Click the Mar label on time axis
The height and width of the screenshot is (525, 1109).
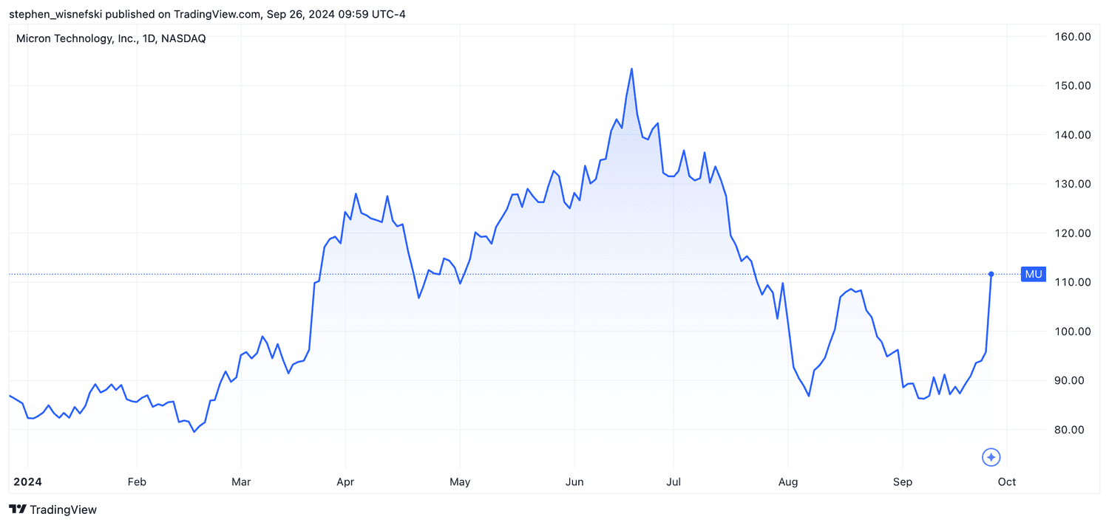(241, 482)
